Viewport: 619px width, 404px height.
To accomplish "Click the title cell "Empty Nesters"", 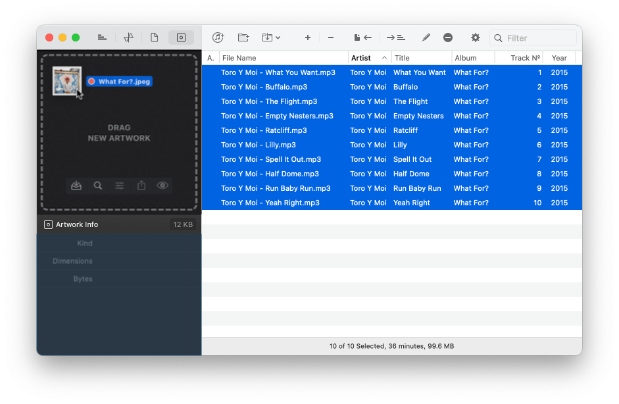I will pyautogui.click(x=418, y=116).
